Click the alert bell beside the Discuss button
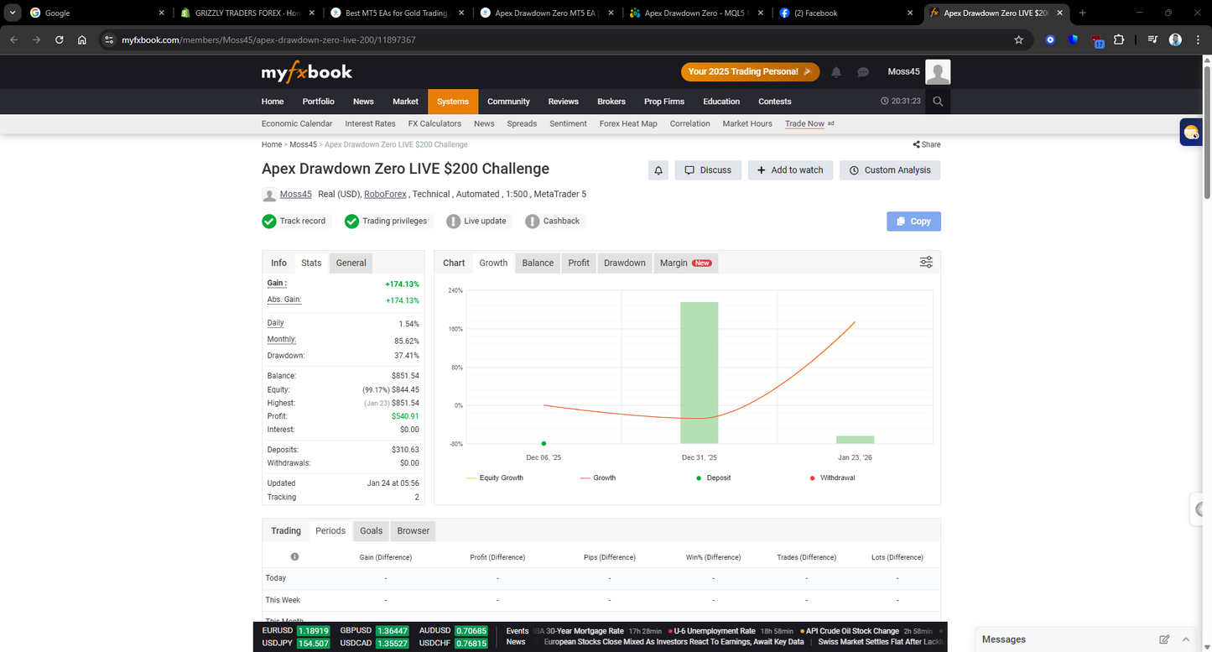Image resolution: width=1212 pixels, height=652 pixels. tap(658, 170)
